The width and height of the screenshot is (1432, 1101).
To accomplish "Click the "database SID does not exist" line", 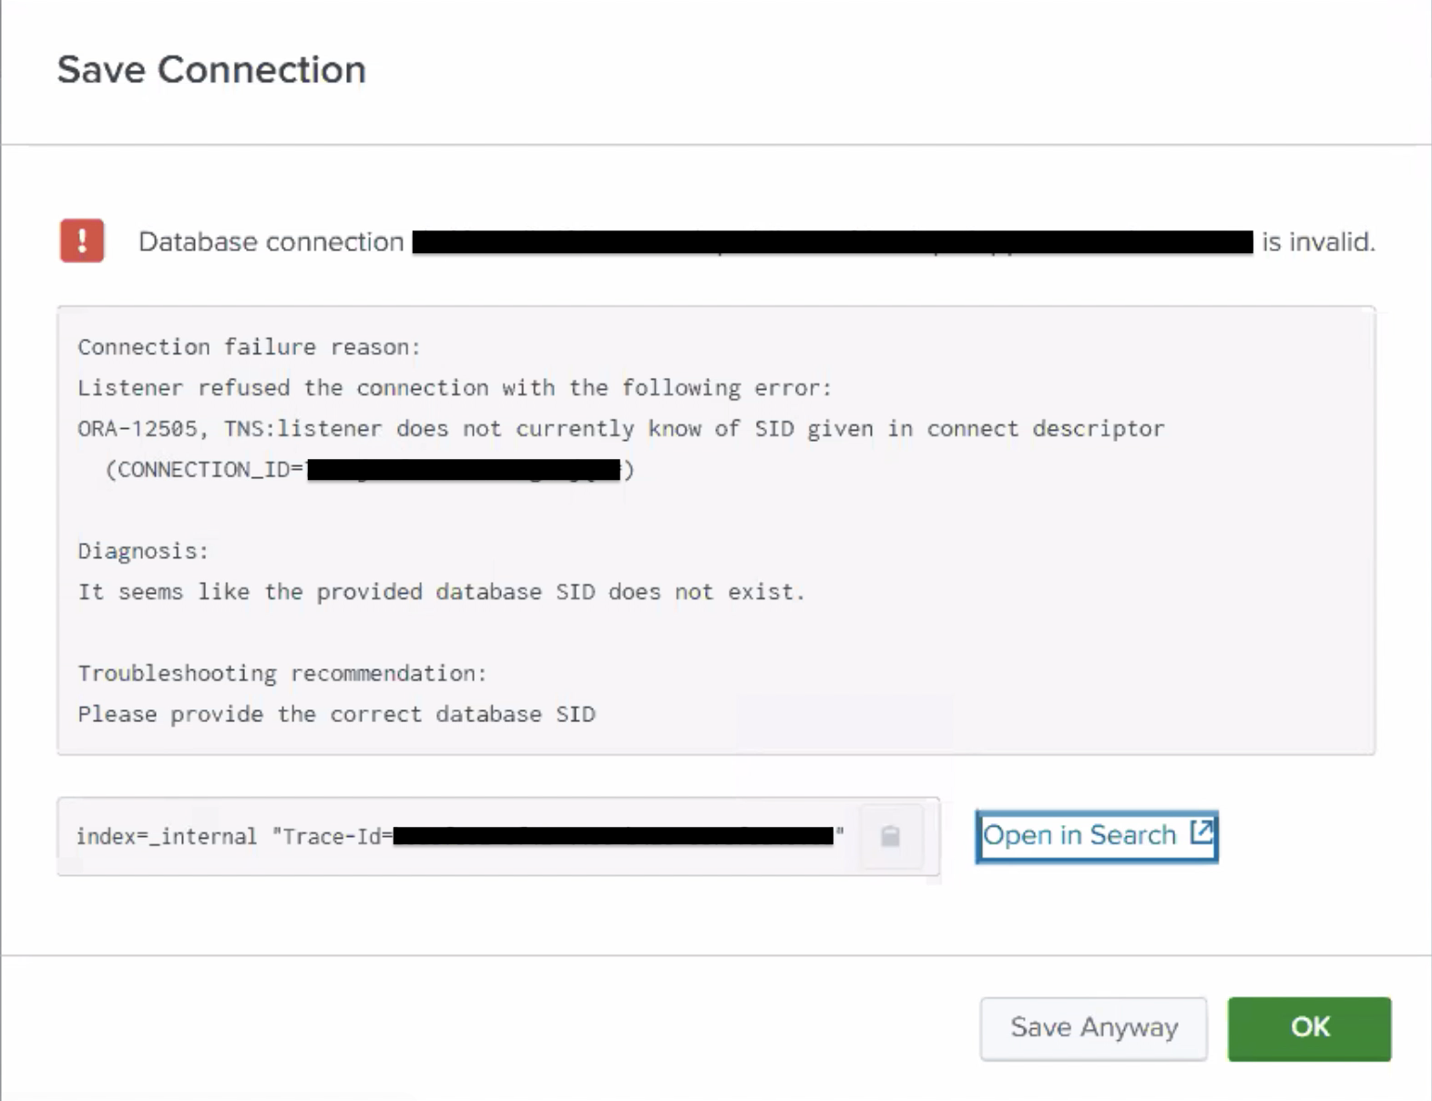I will (441, 592).
